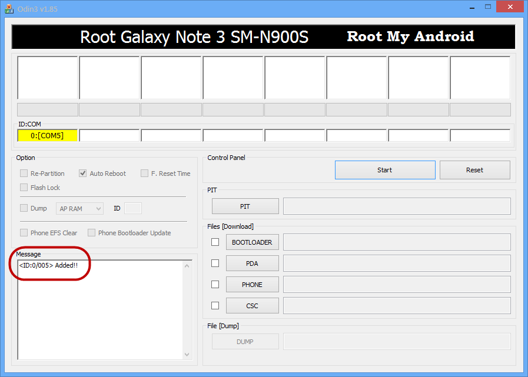Viewport: 528px width, 377px height.
Task: Click the PDA file path field
Action: point(397,263)
